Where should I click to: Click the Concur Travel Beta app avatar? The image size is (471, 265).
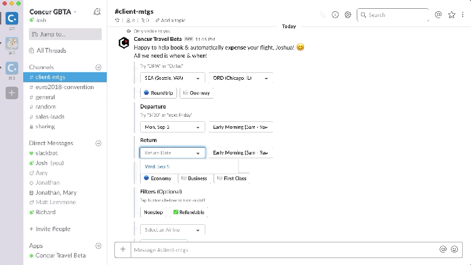point(124,43)
